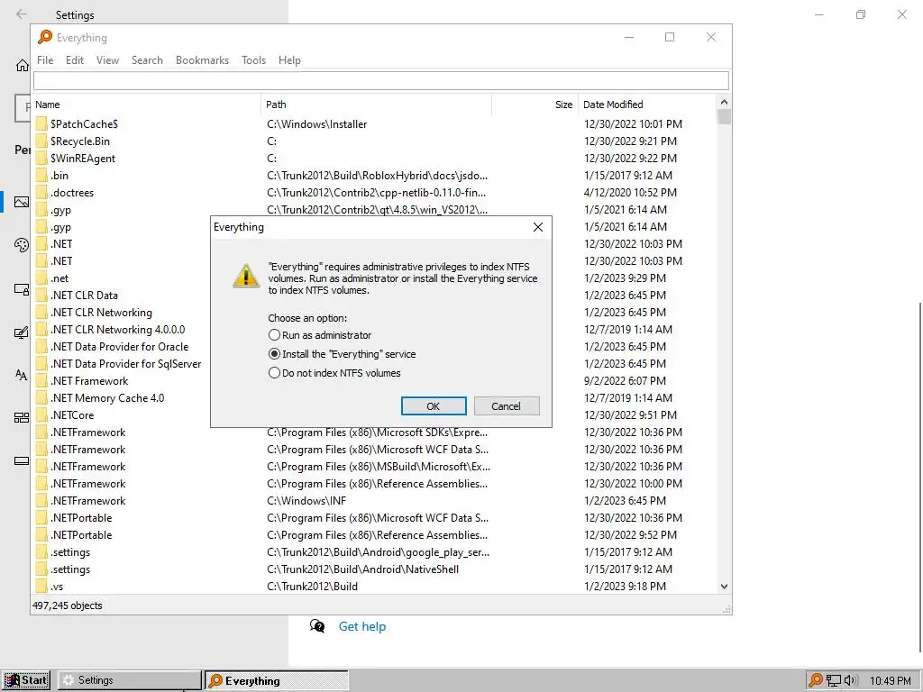This screenshot has height=692, width=923.
Task: Click scrollbar down arrow in results list
Action: pyautogui.click(x=724, y=587)
